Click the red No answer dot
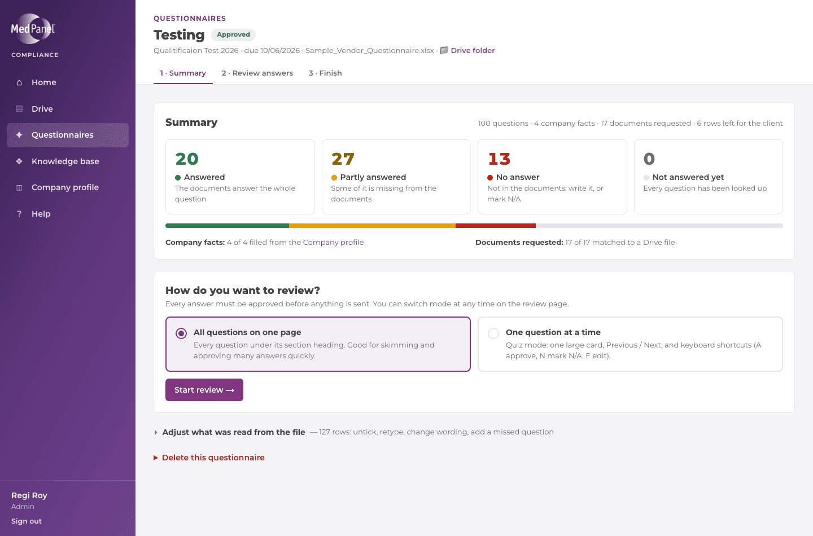 click(x=490, y=178)
